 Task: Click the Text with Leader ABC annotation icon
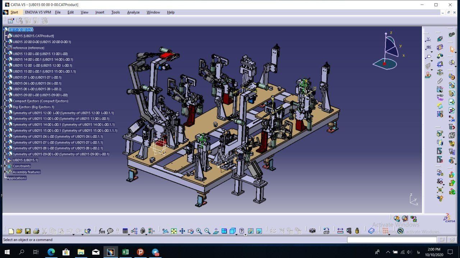click(x=428, y=48)
